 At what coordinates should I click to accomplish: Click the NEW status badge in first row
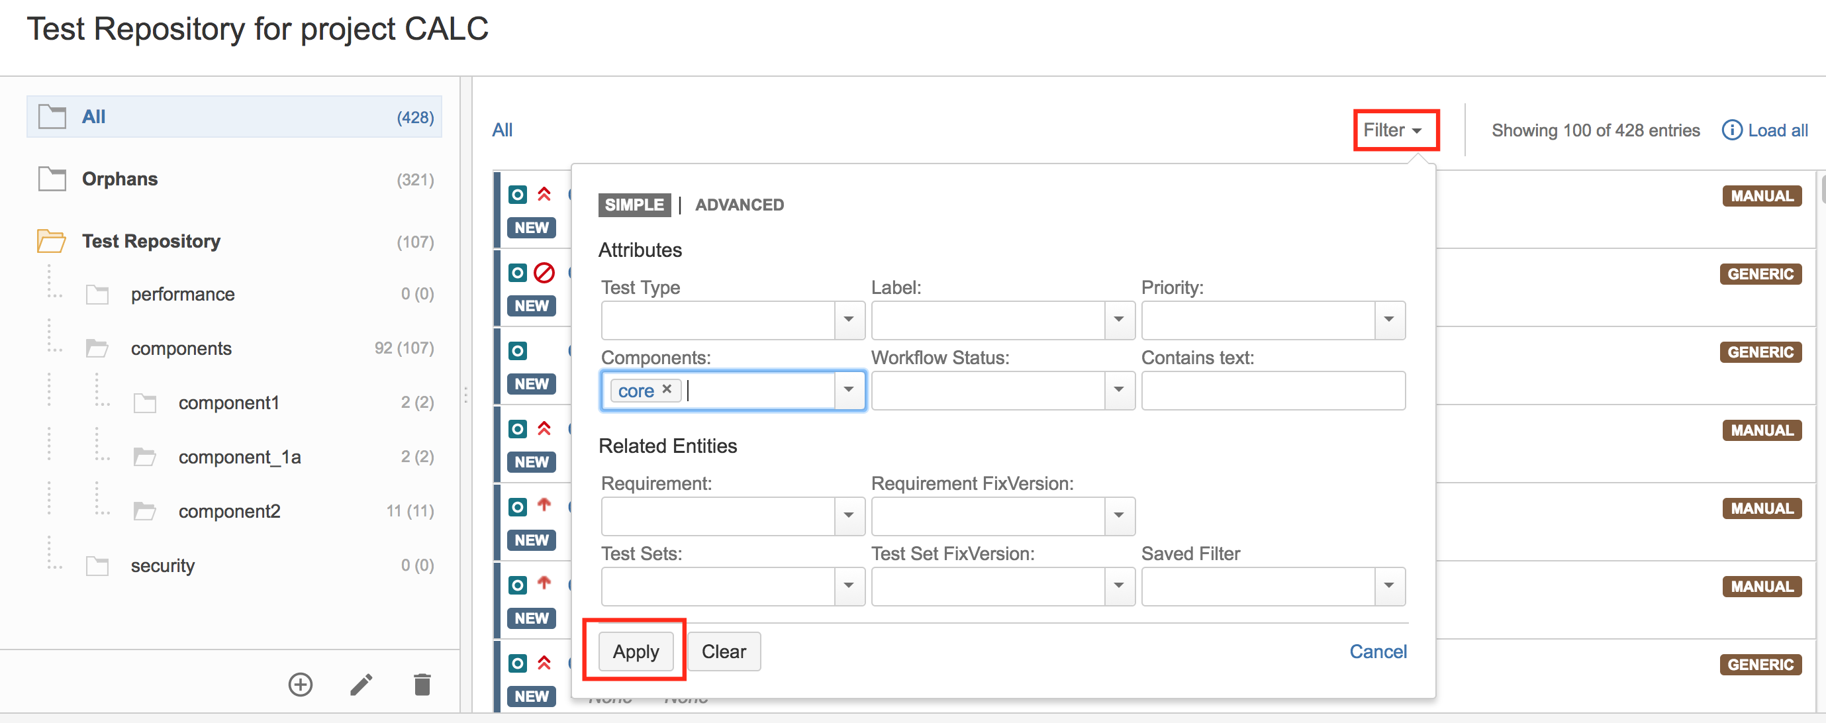pyautogui.click(x=531, y=228)
